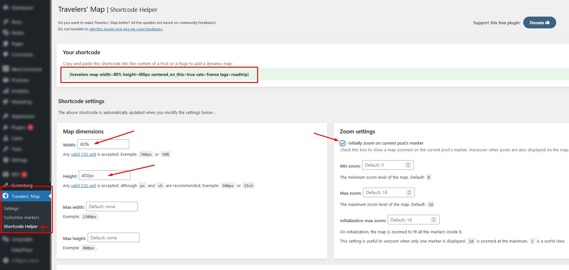Click the Max zoom number field
This screenshot has height=270, width=569.
(389, 192)
